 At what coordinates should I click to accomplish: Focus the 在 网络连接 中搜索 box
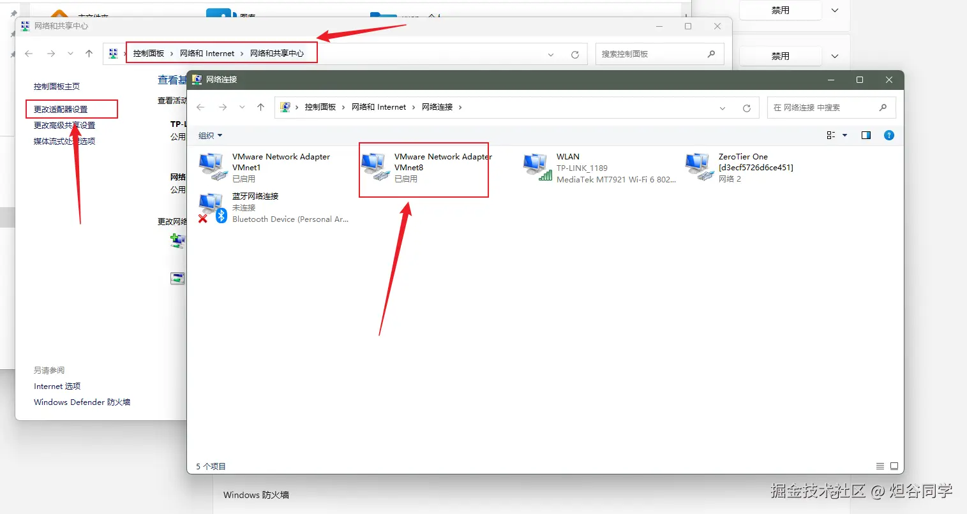point(832,108)
